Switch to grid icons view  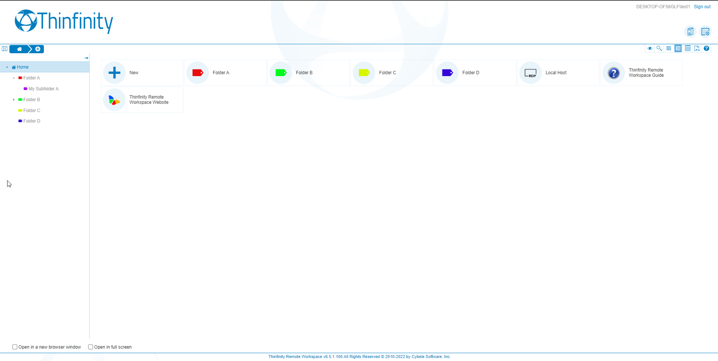[669, 48]
